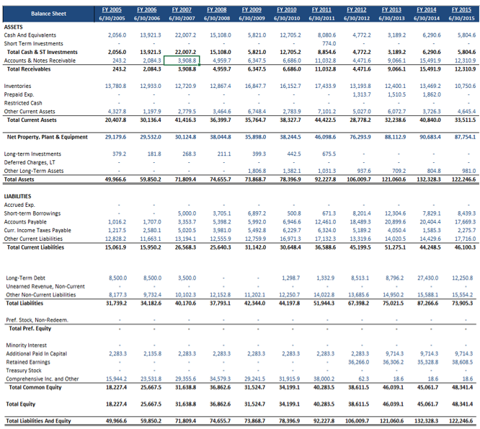This screenshot has width=480, height=429.
Task: Click the FY 2005 column header
Action: pyautogui.click(x=115, y=8)
